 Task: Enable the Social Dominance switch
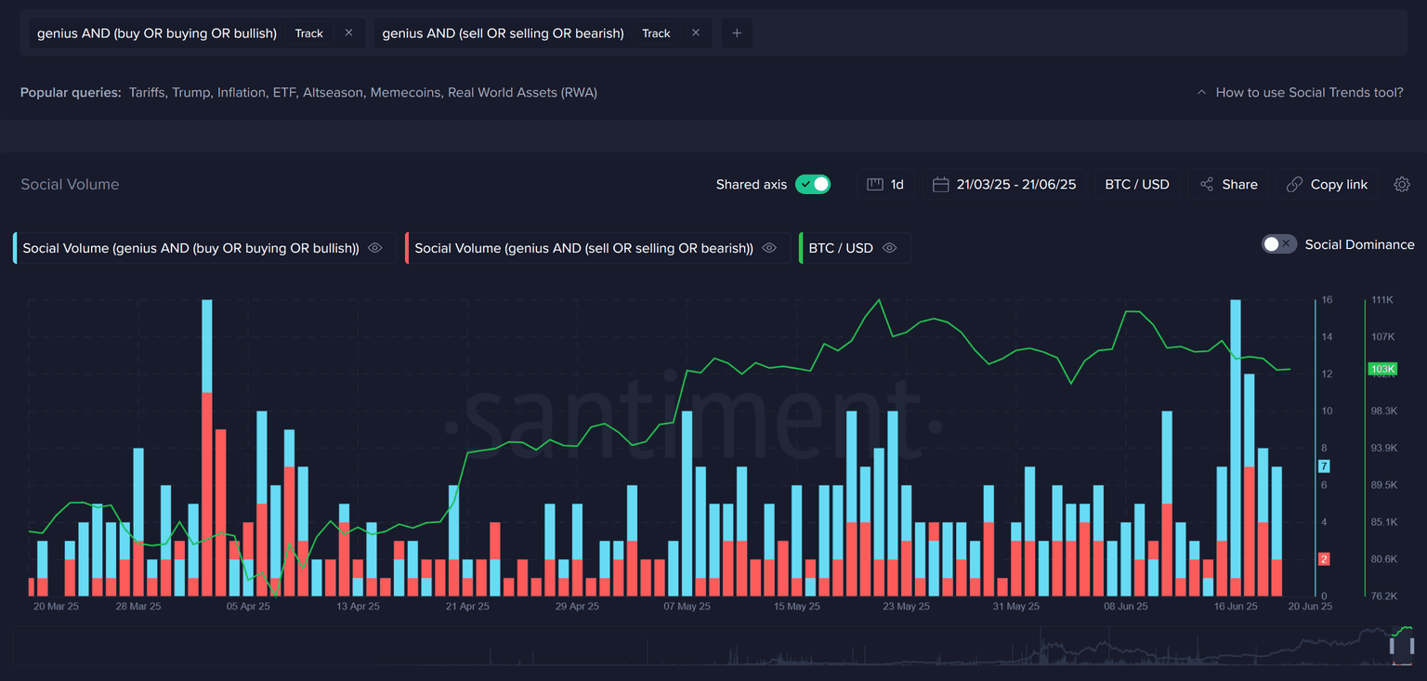[1278, 244]
